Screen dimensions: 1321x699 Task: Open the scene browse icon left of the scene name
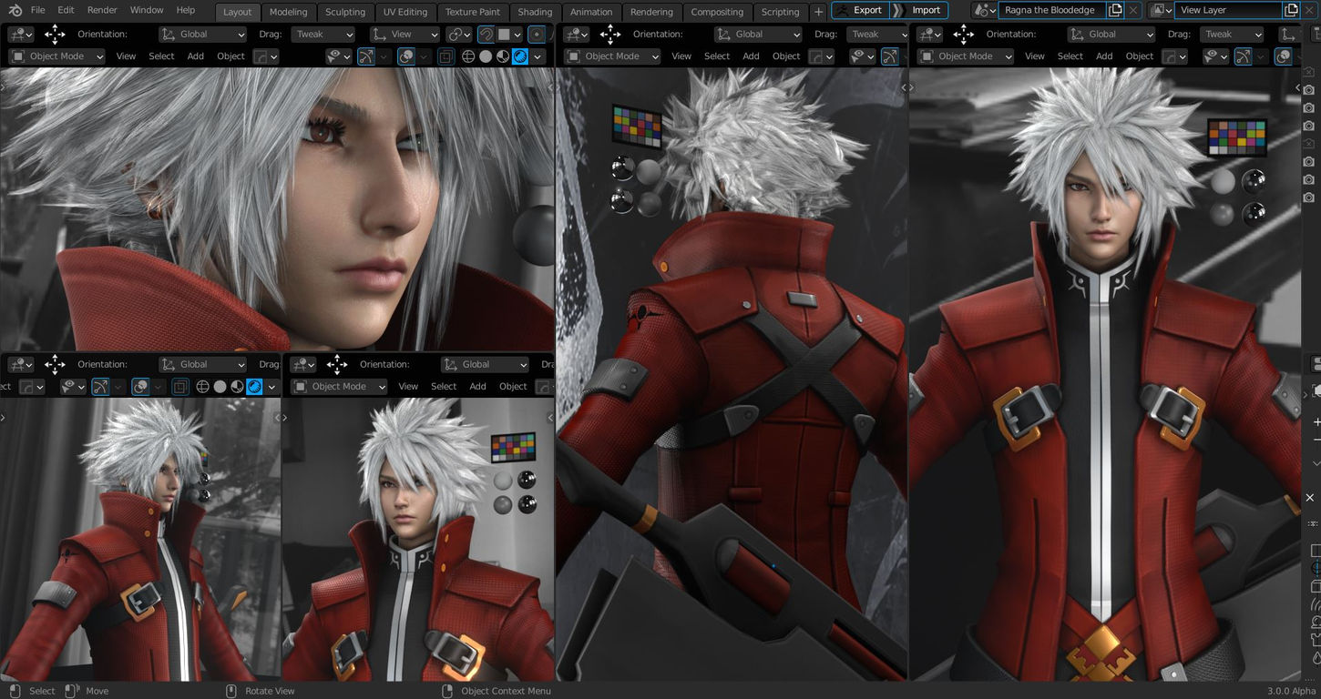tap(983, 10)
